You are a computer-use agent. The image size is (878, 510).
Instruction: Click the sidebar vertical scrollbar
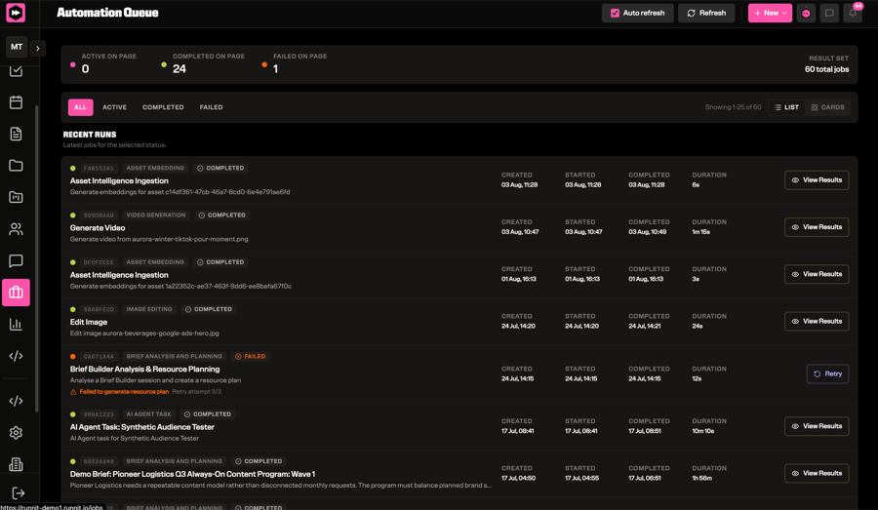(37, 258)
